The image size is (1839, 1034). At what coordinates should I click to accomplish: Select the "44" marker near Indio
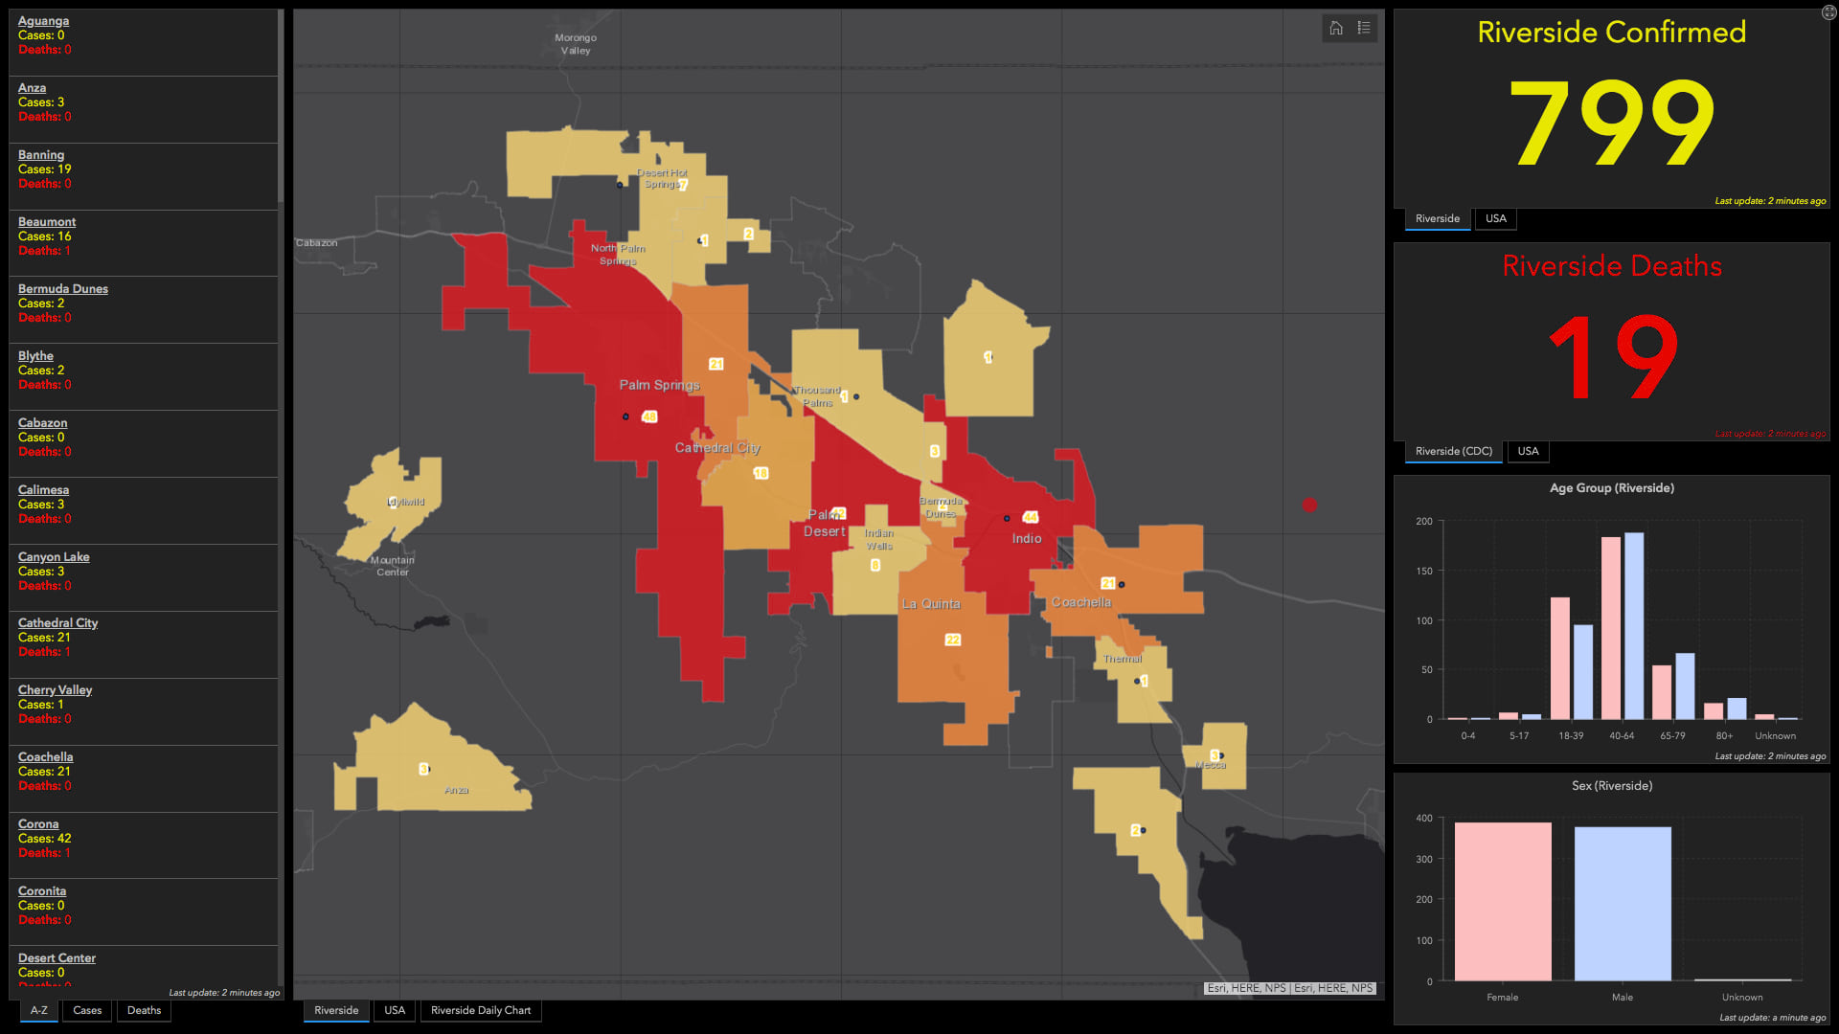pos(1030,516)
